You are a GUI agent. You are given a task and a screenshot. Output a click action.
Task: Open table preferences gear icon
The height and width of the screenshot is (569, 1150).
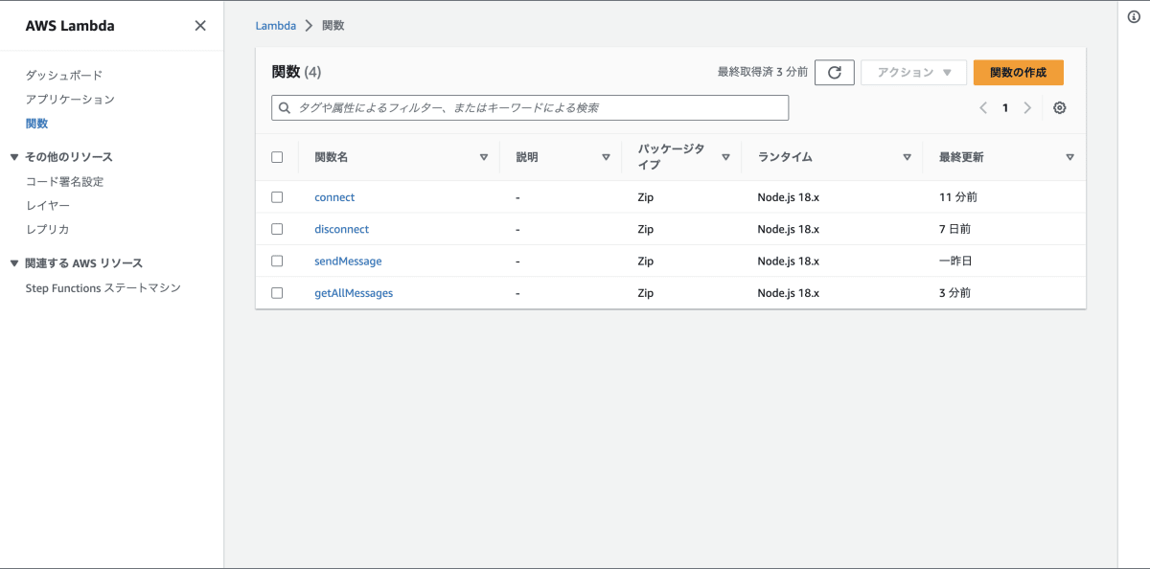pyautogui.click(x=1059, y=108)
